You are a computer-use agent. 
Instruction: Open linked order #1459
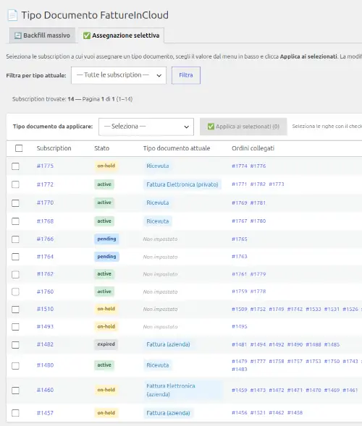pyautogui.click(x=240, y=390)
